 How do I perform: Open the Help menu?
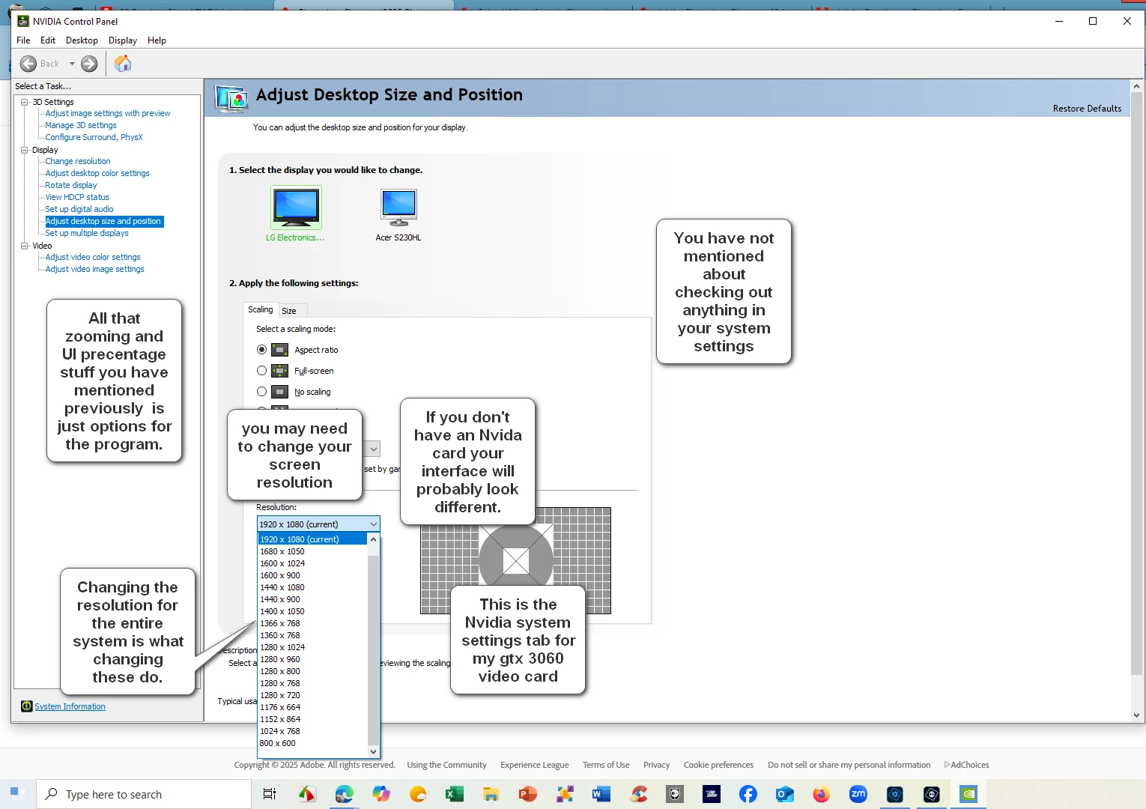(x=157, y=40)
